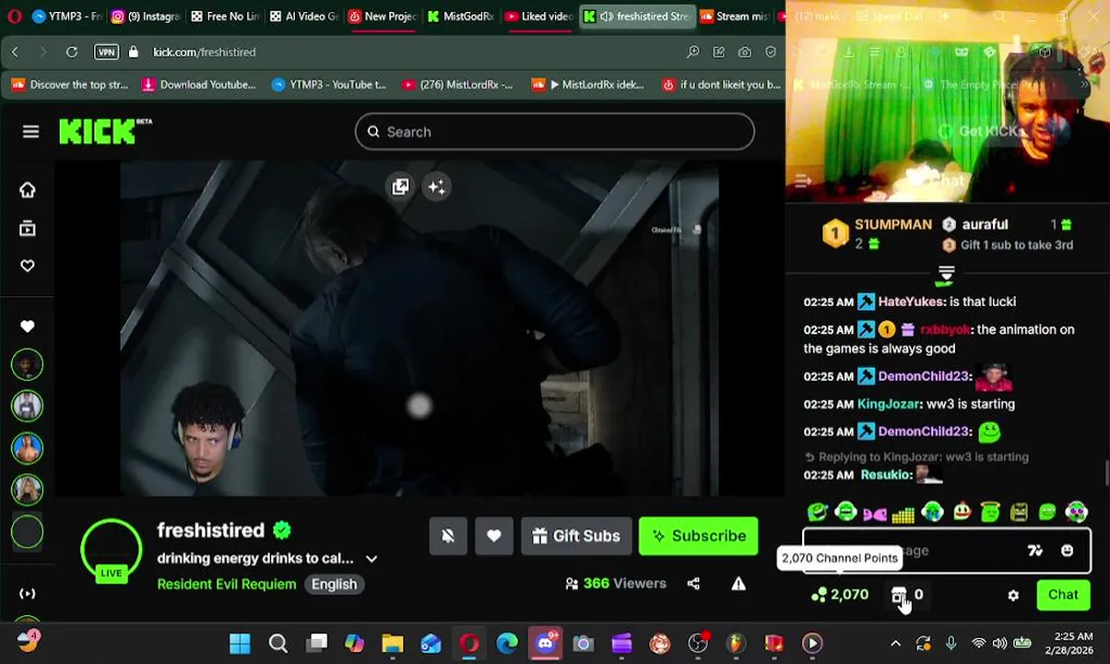Click Resukio username in chat

[x=886, y=475]
